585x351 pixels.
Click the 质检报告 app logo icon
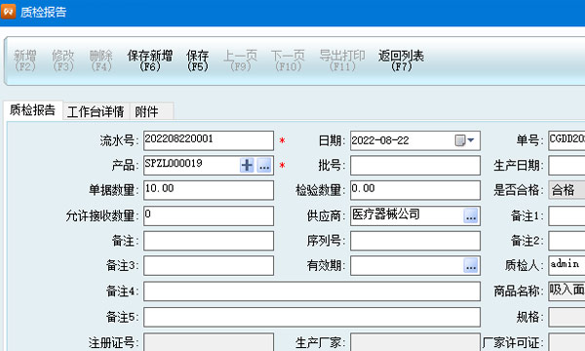pos(8,11)
